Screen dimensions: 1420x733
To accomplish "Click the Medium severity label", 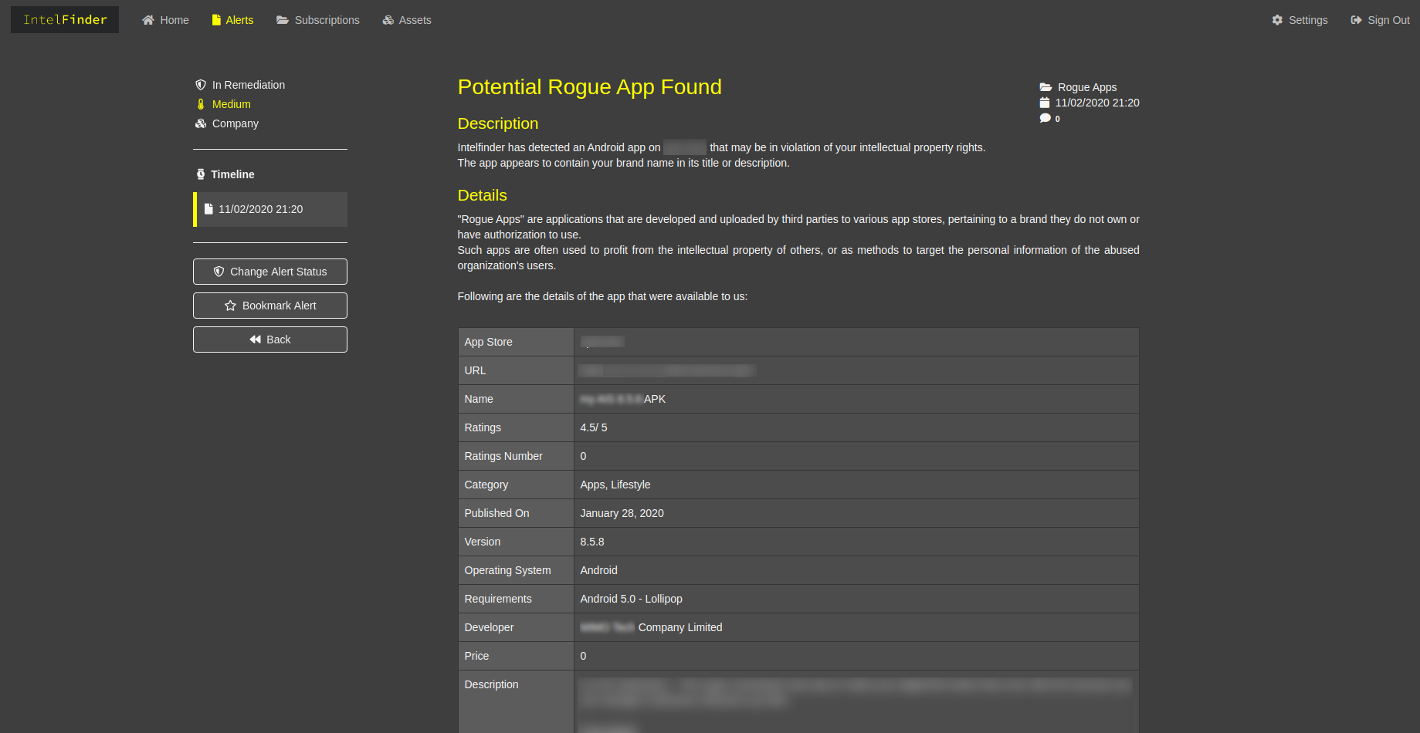I will click(232, 104).
